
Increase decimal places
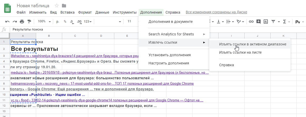(79, 22)
